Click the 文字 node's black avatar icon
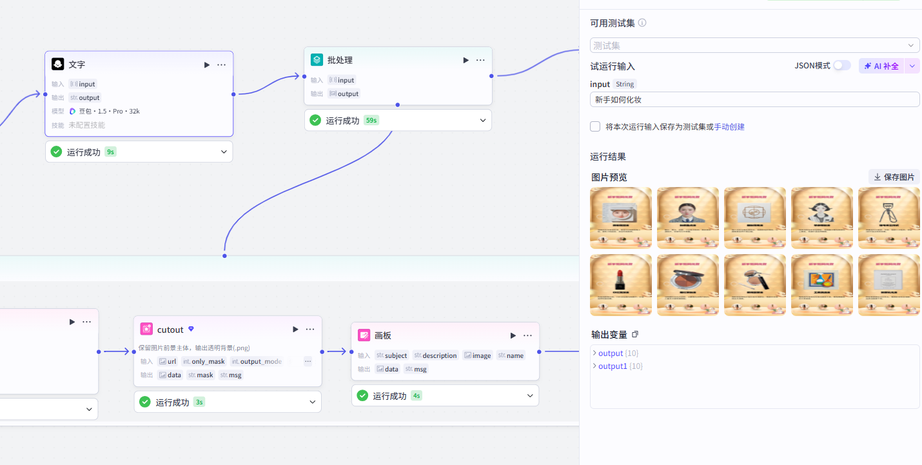This screenshot has height=465, width=922. click(x=58, y=64)
